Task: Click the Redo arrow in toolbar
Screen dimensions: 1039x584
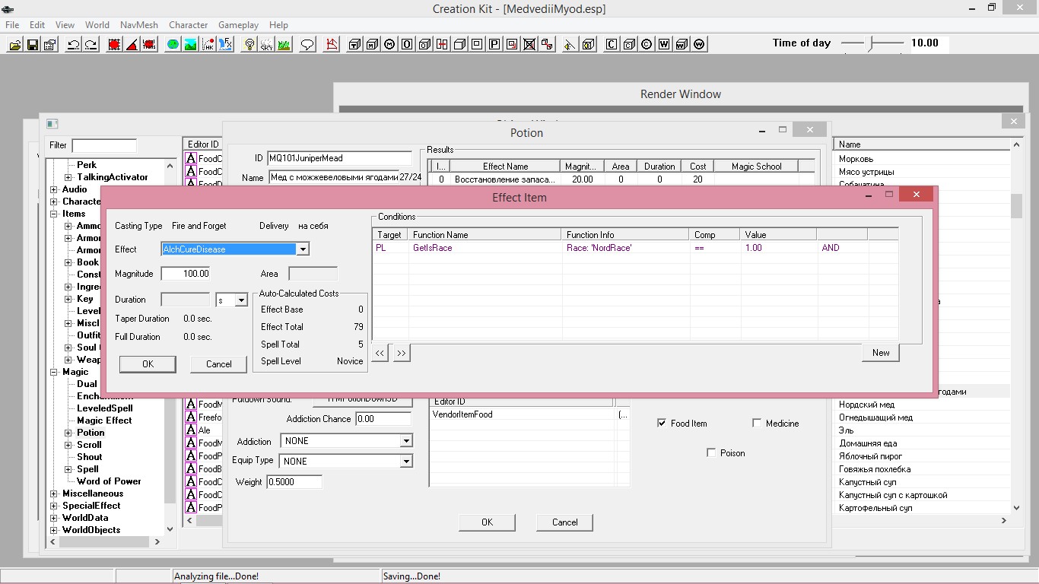Action: [x=91, y=45]
